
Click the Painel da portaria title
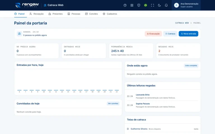31,23
